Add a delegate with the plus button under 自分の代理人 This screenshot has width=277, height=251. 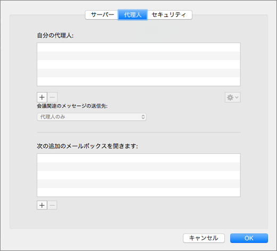click(42, 97)
